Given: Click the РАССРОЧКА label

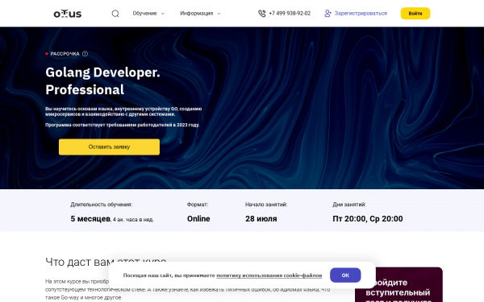Looking at the screenshot, I should tap(65, 54).
